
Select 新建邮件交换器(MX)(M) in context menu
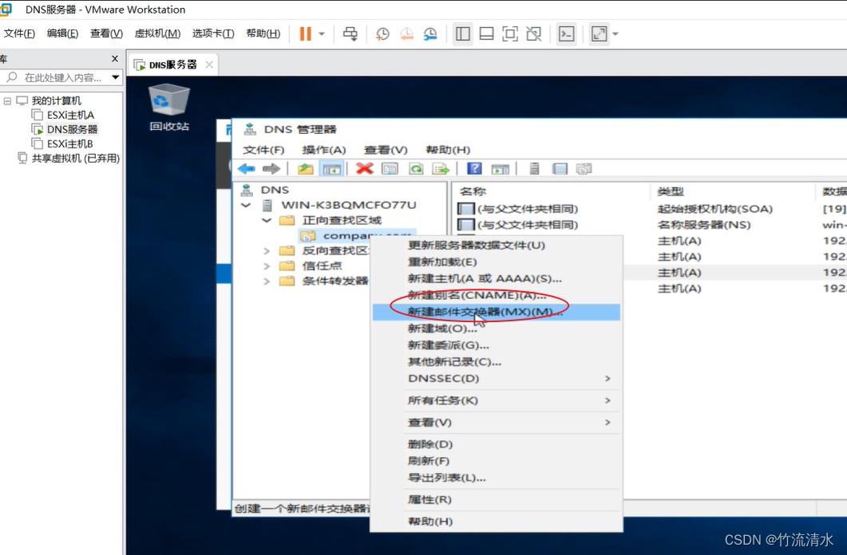click(497, 312)
